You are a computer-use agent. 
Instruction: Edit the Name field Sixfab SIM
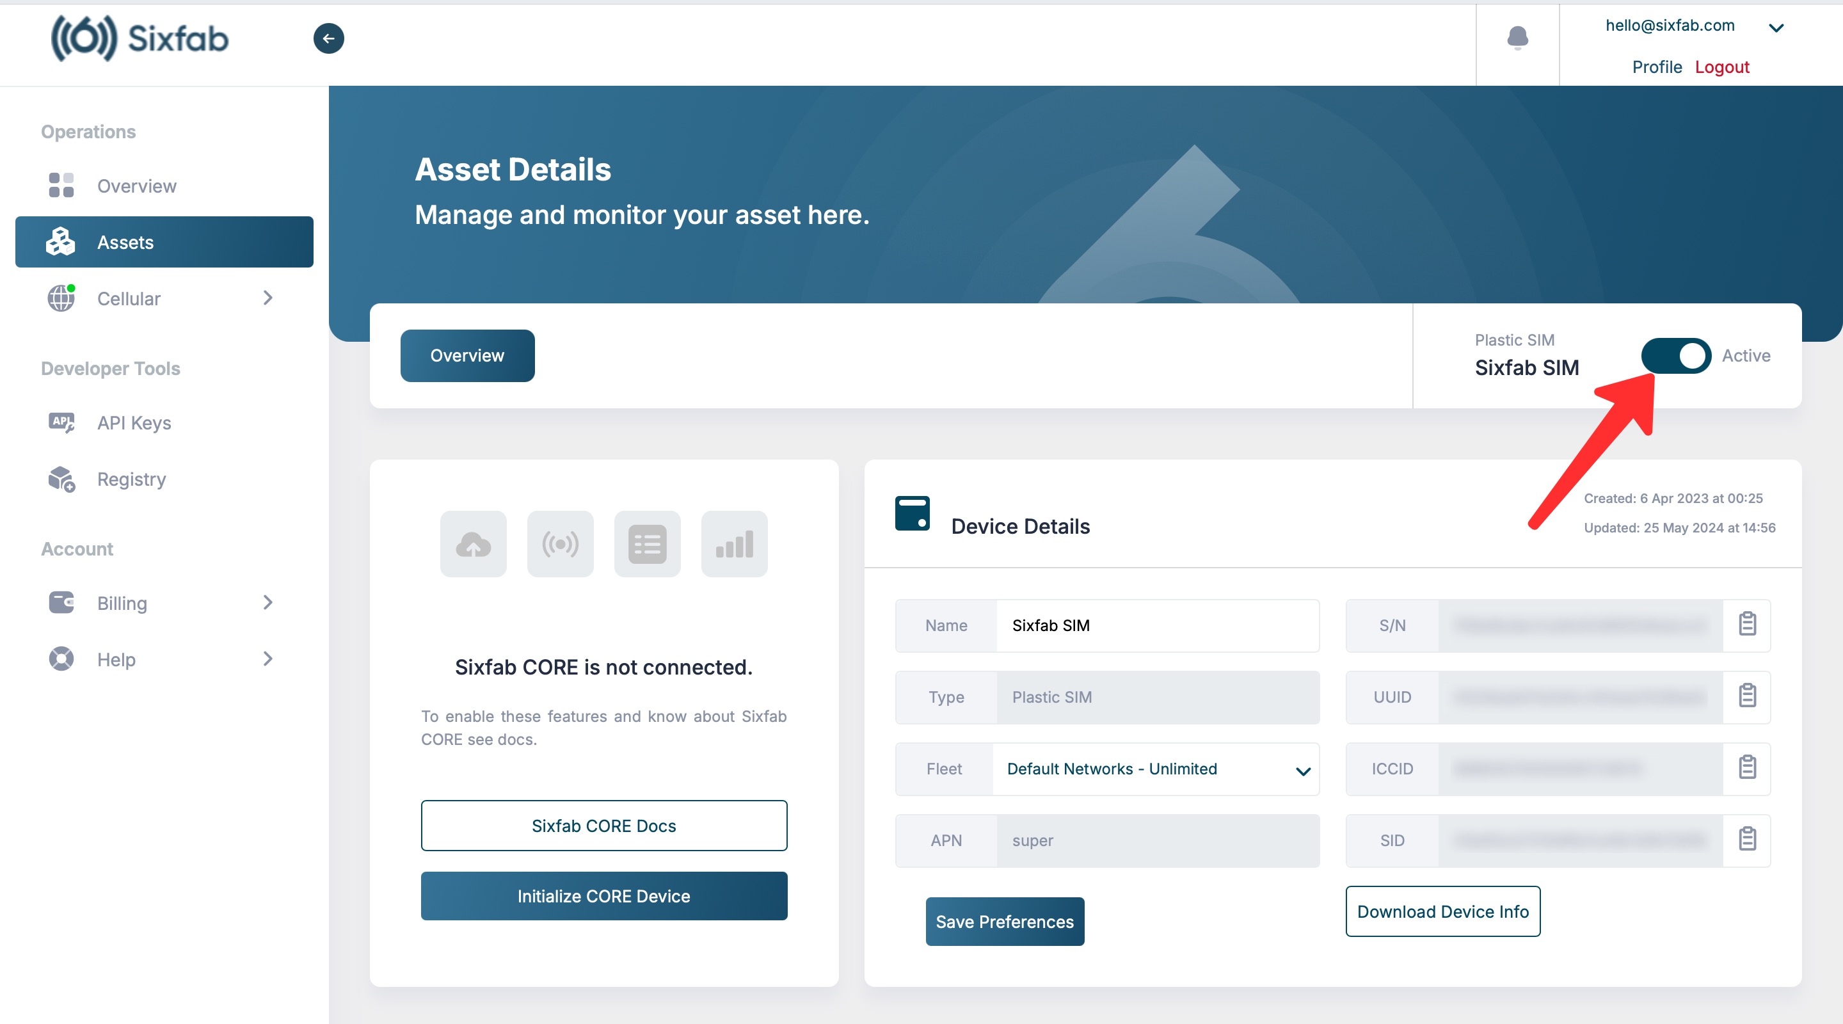[1158, 625]
